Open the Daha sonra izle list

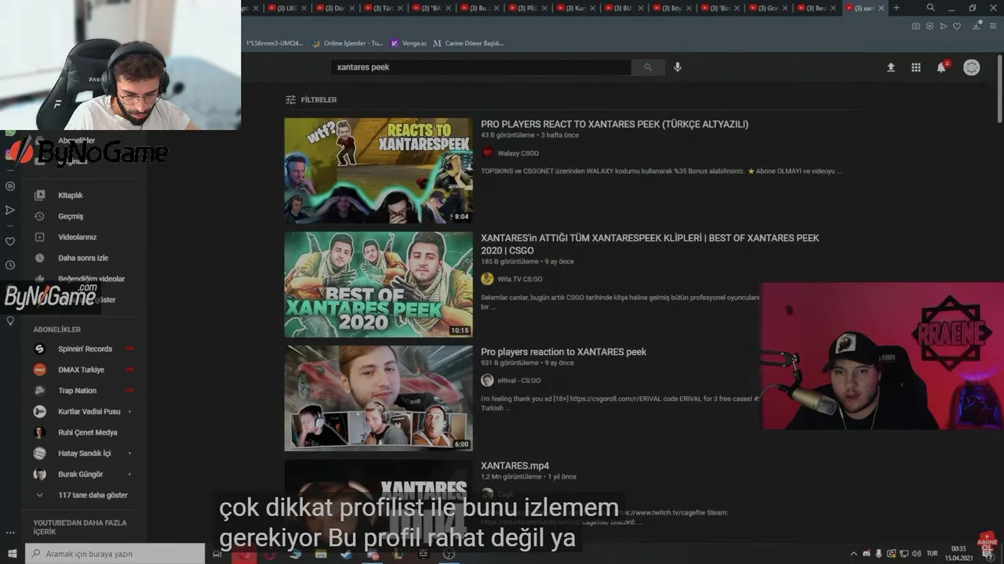coord(85,258)
